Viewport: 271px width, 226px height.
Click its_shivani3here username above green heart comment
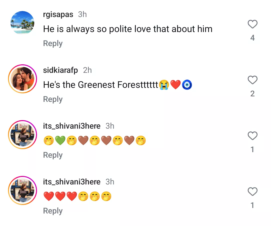[72, 126]
